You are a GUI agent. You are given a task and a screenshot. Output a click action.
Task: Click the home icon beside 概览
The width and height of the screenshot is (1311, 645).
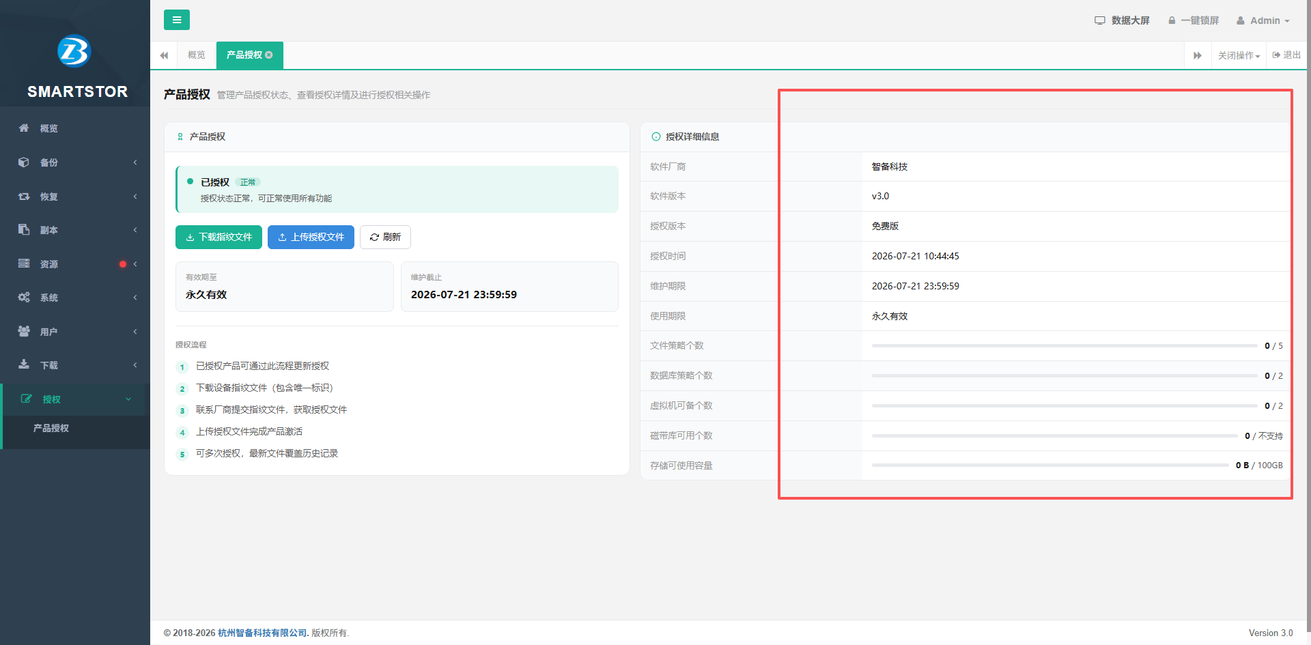pos(24,128)
